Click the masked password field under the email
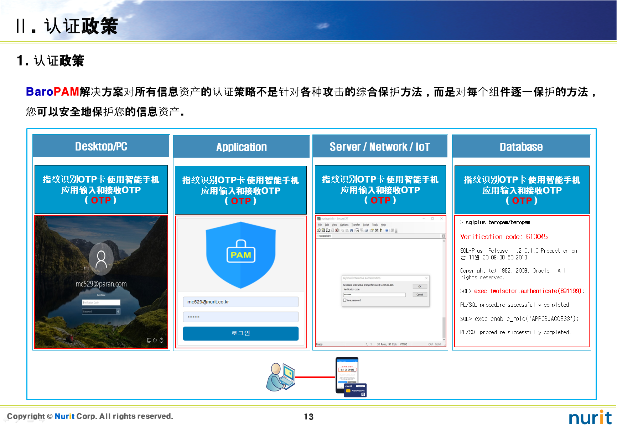This screenshot has width=617, height=427. (241, 317)
